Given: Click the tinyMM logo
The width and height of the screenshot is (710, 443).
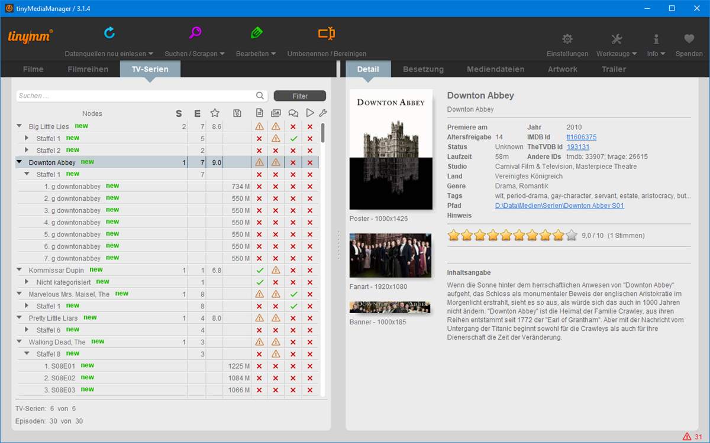Looking at the screenshot, I should (30, 36).
